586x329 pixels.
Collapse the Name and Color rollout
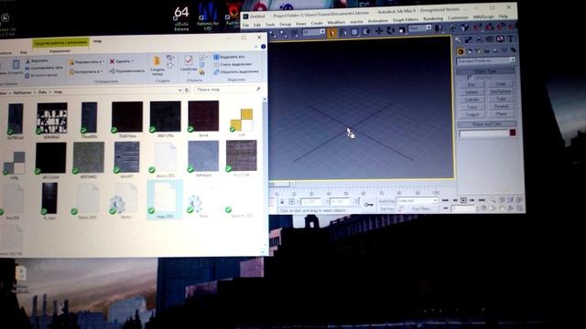tap(487, 124)
